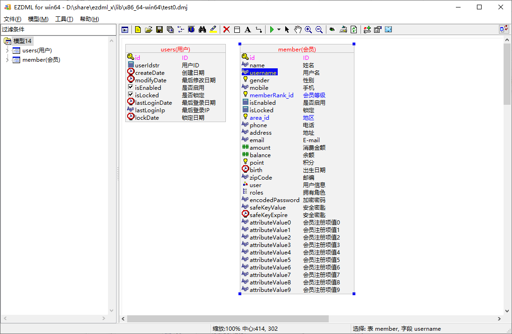Delete selection with red X icon
The image size is (512, 334).
pos(226,30)
